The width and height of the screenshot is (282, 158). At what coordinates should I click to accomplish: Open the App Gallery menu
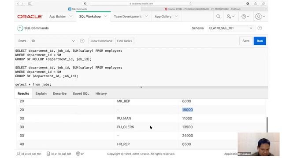[x=163, y=17]
